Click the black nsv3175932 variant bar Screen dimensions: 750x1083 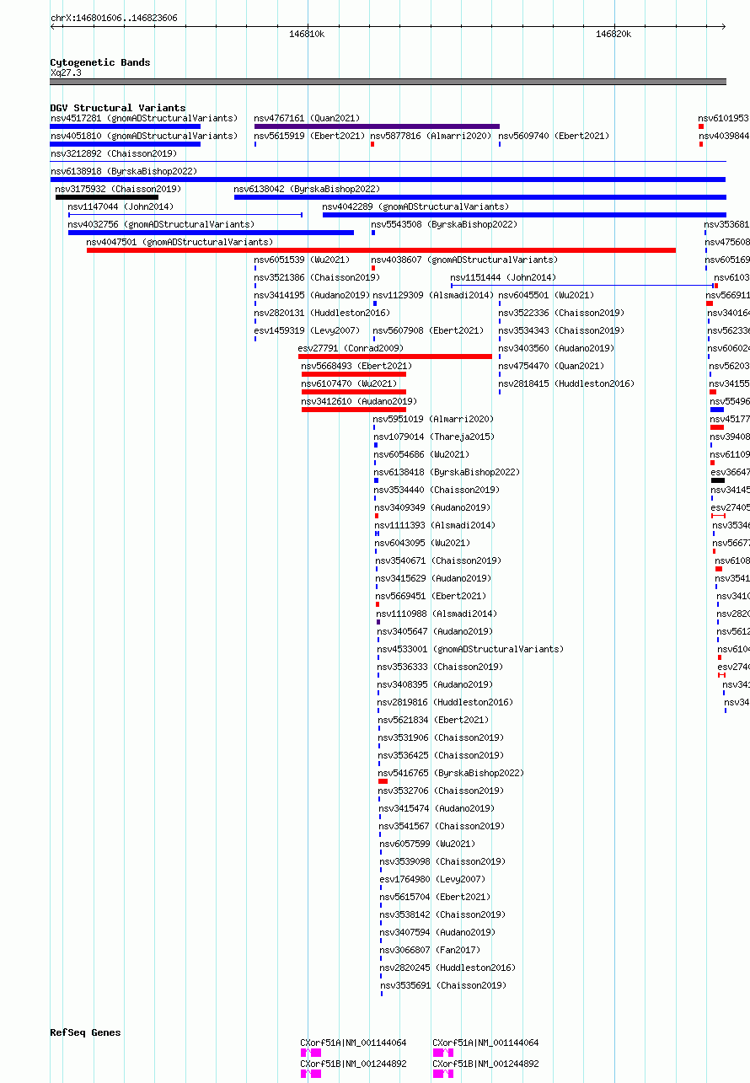pos(107,197)
